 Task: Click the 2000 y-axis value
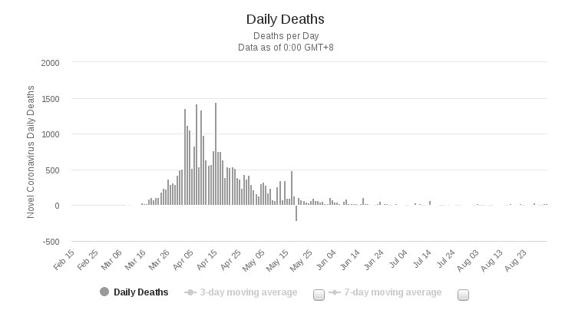pos(50,63)
